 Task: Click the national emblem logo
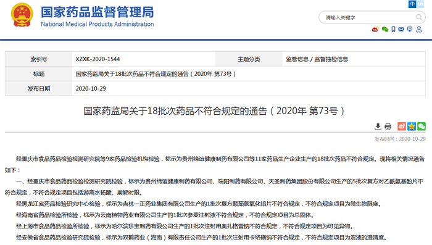[22, 15]
